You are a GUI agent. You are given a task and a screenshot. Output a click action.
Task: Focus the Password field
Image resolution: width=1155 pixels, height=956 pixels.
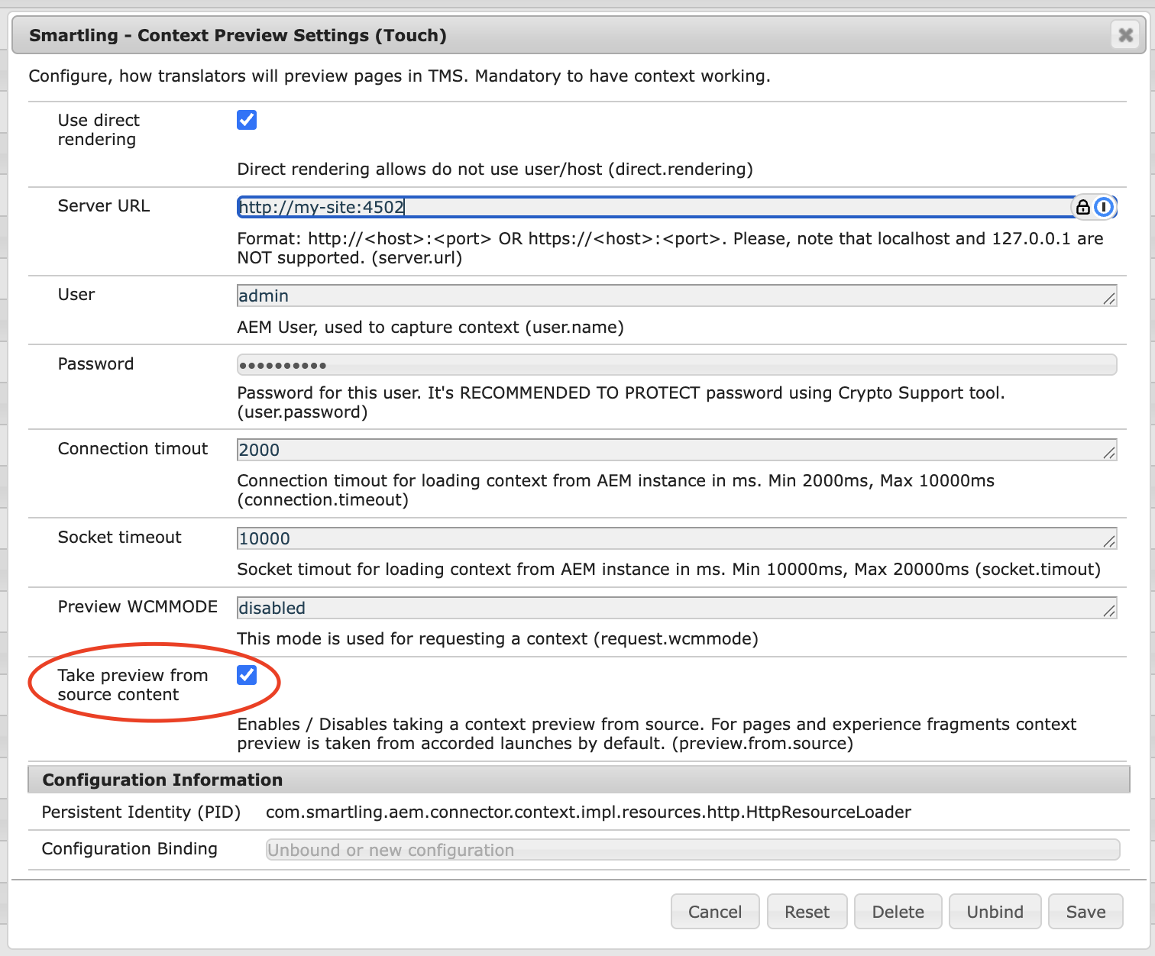click(x=611, y=365)
